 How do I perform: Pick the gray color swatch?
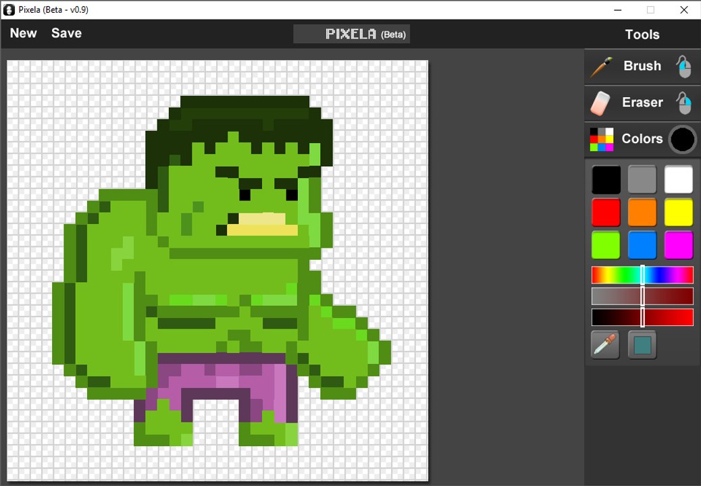tap(642, 179)
